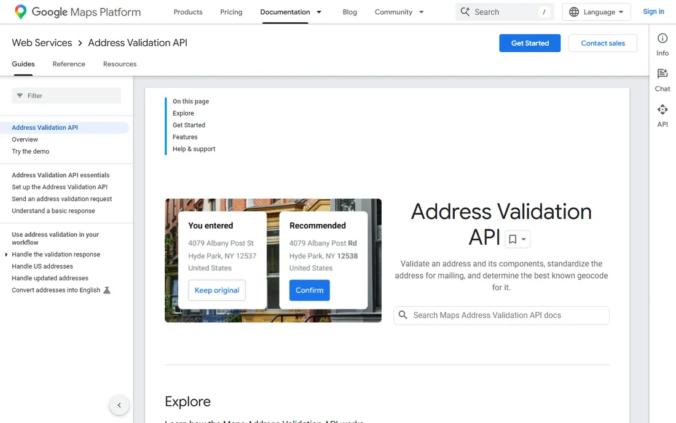This screenshot has width=676, height=423.
Task: Click the address comparison hero image
Action: coord(273,261)
